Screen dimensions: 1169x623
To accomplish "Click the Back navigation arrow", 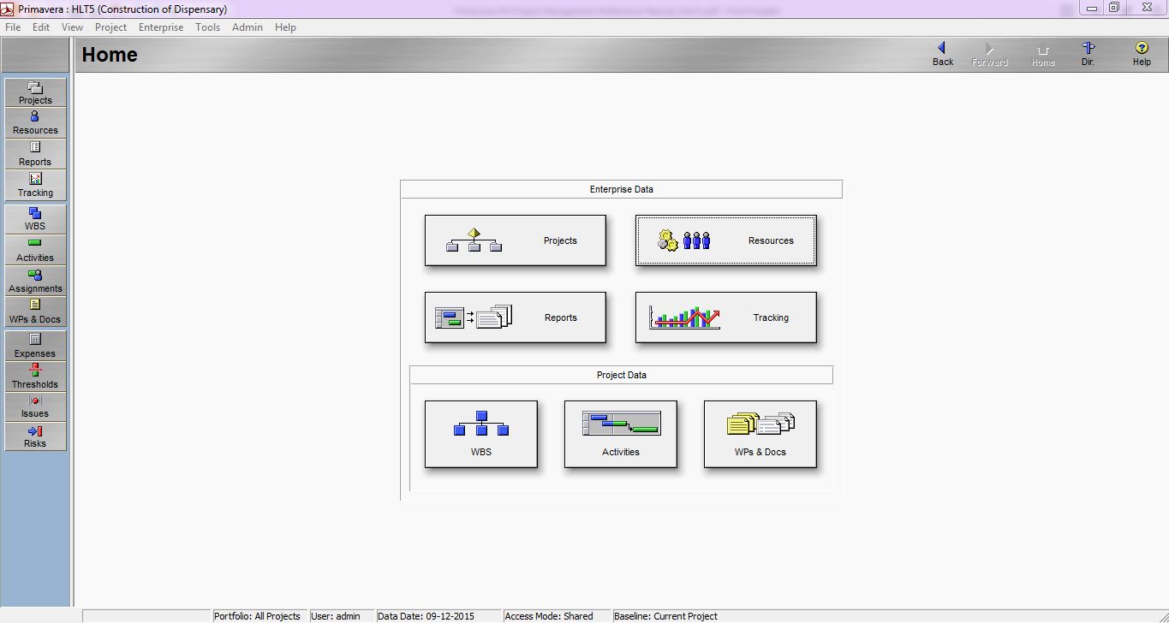I will pyautogui.click(x=942, y=54).
